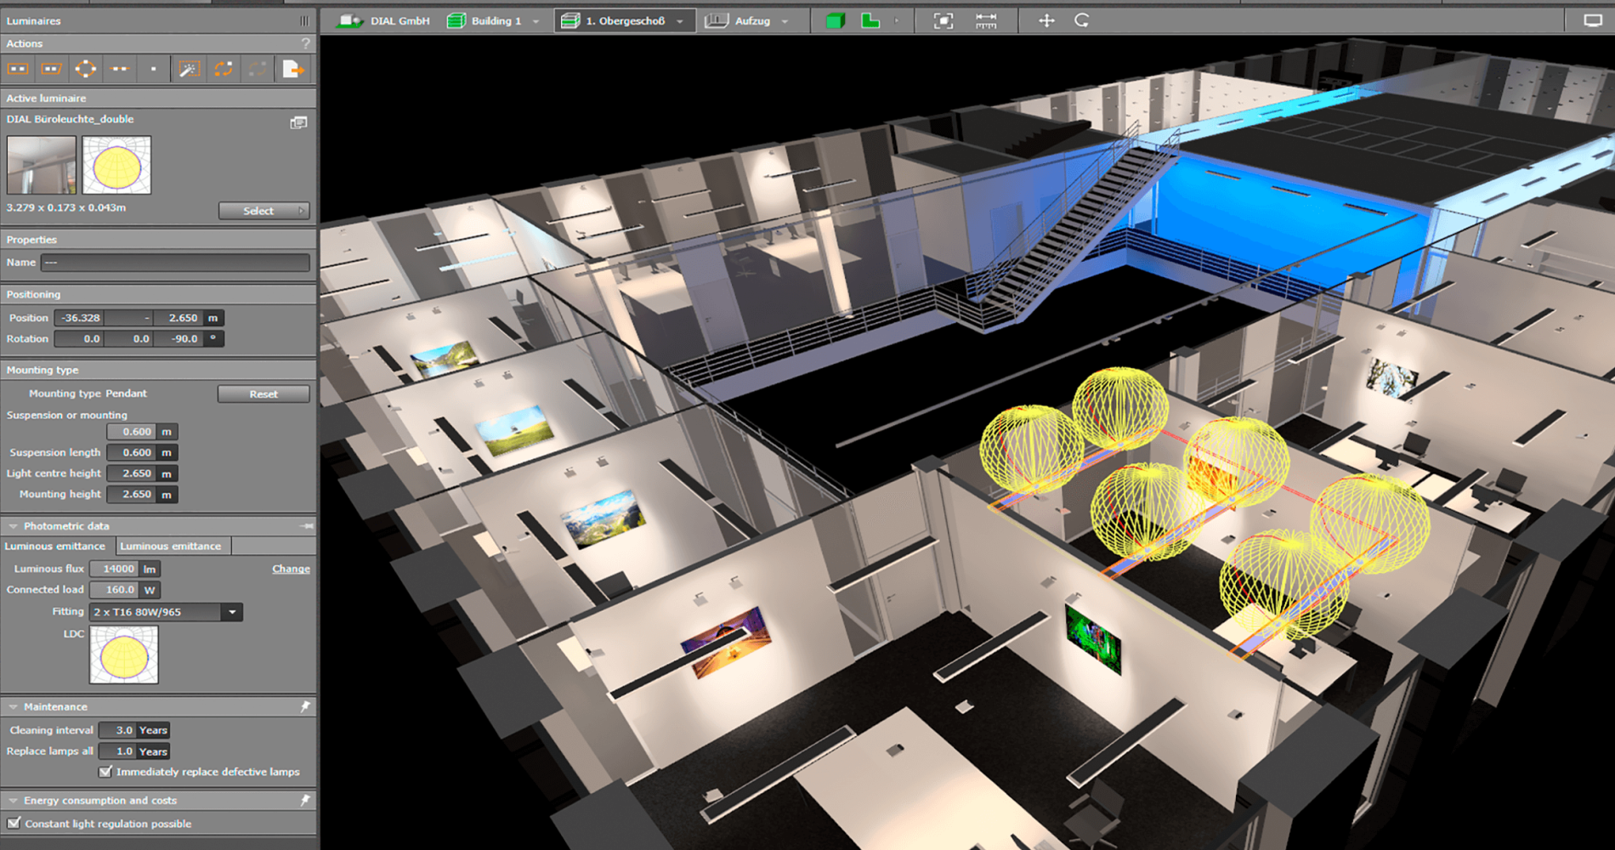Open the Actions help question mark
Image resolution: width=1615 pixels, height=850 pixels.
(x=305, y=43)
